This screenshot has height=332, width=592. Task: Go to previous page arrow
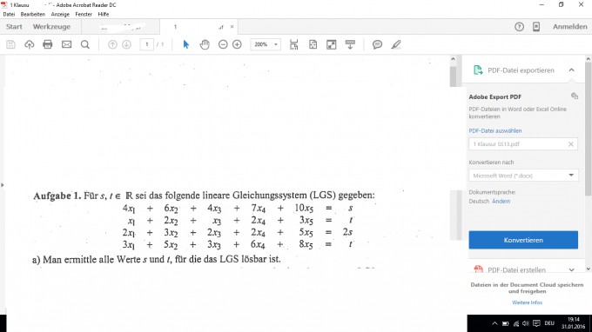coord(112,44)
